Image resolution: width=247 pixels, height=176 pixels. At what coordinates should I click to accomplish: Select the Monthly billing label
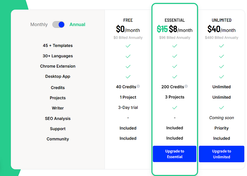coord(39,25)
